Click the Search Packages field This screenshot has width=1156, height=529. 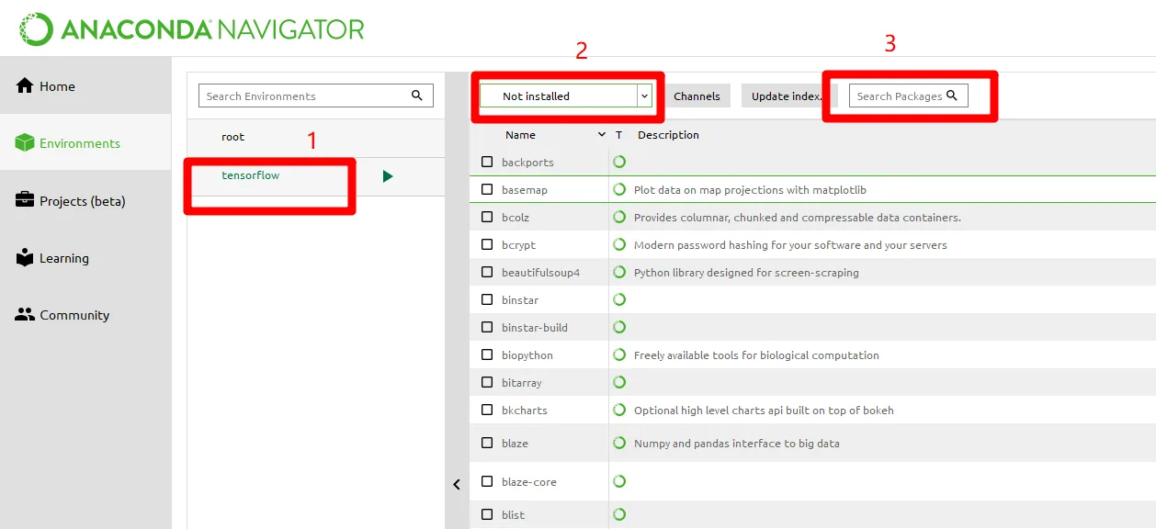pyautogui.click(x=908, y=96)
